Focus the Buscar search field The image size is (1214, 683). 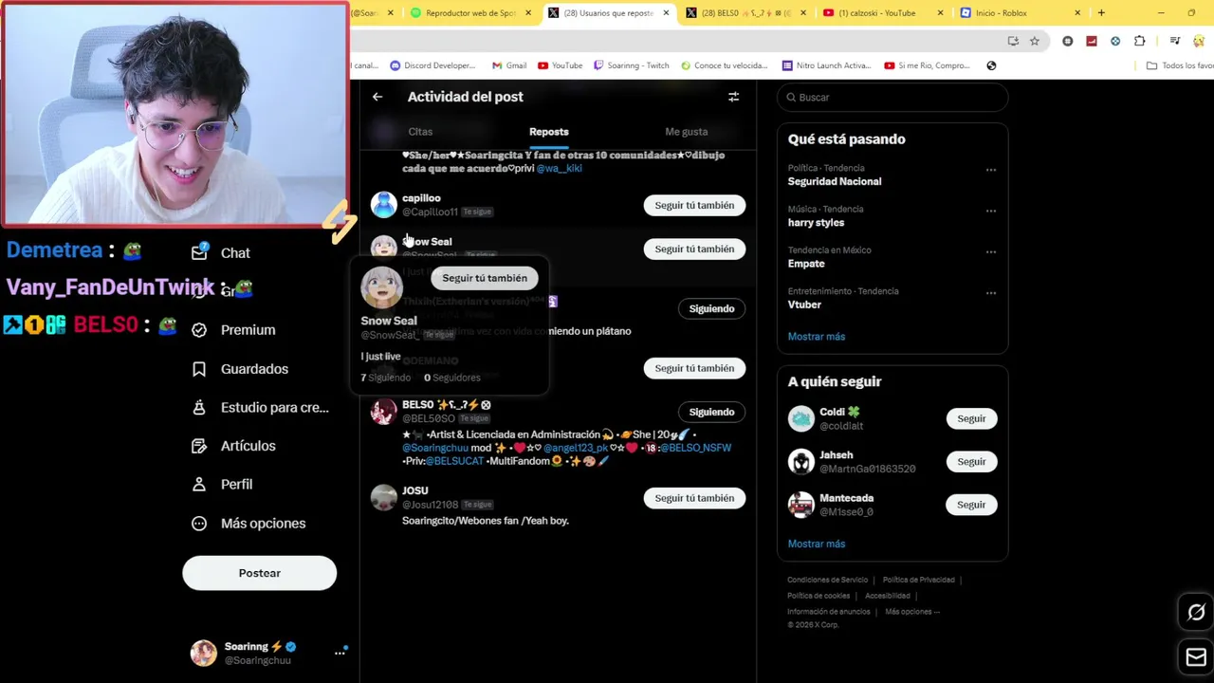(x=892, y=98)
